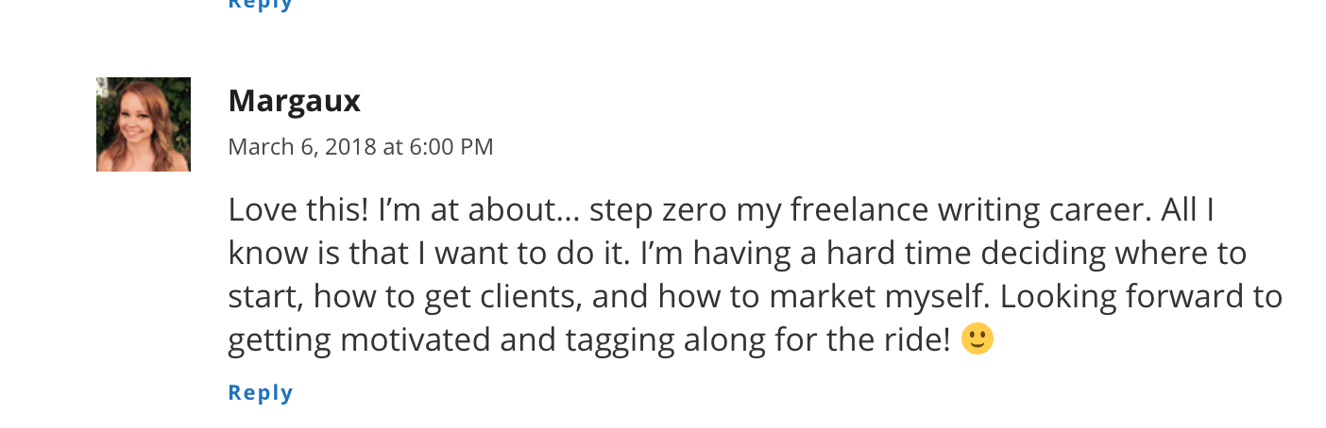Click "Looking forward" in the comment text
1326x428 pixels.
[x=1127, y=297]
